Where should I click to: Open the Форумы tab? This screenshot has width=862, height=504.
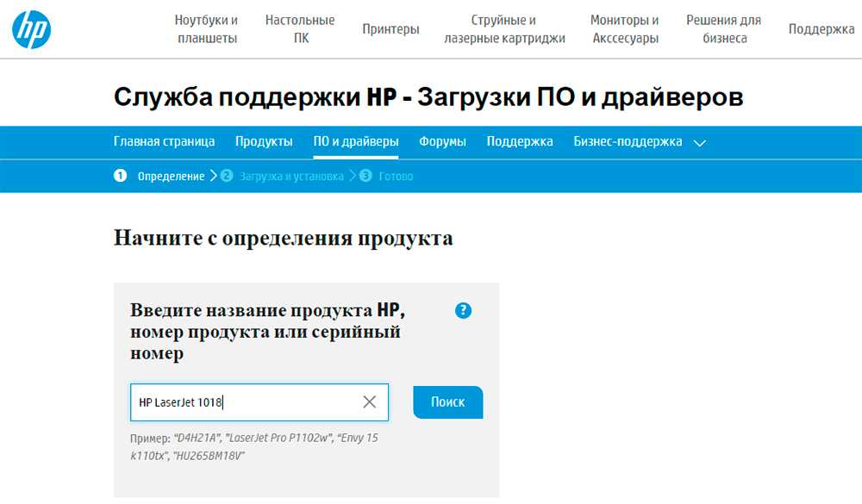[442, 142]
